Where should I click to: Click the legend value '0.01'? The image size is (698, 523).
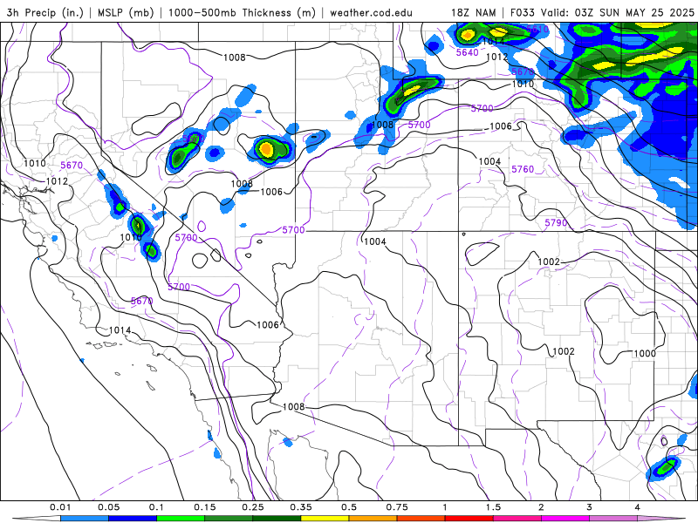(x=60, y=507)
